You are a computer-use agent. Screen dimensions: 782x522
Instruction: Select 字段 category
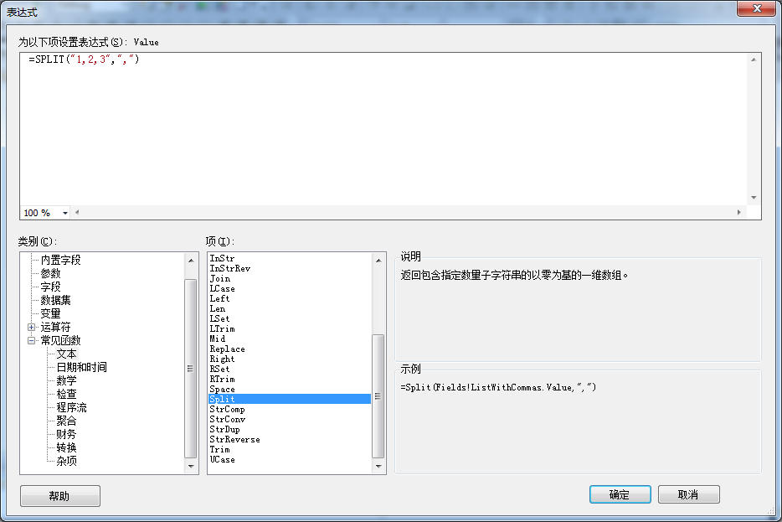[x=50, y=287]
